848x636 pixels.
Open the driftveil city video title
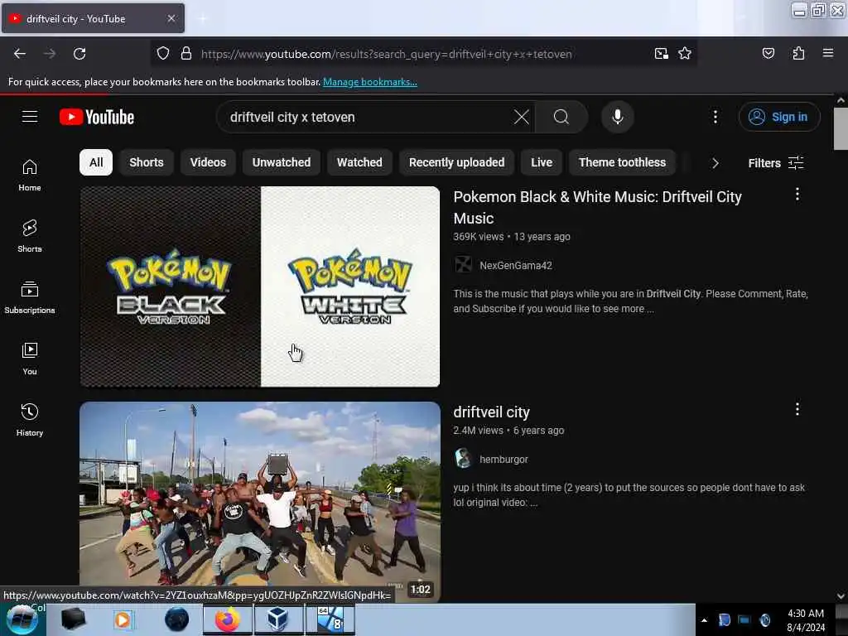tap(491, 412)
